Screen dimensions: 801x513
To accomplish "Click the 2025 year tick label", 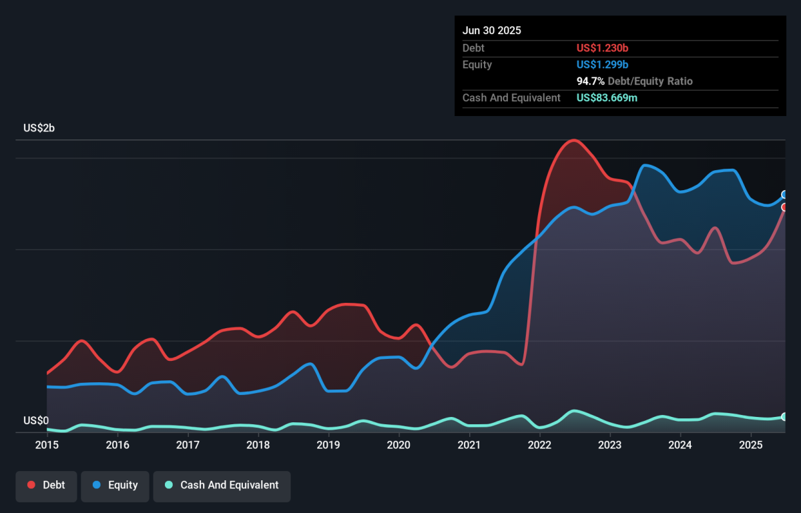I will [750, 444].
